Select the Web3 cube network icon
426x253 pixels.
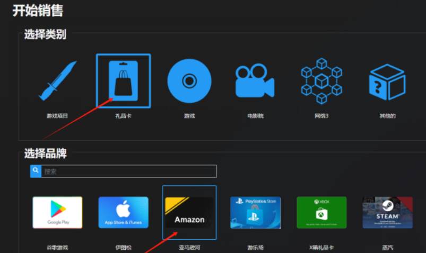pos(321,81)
